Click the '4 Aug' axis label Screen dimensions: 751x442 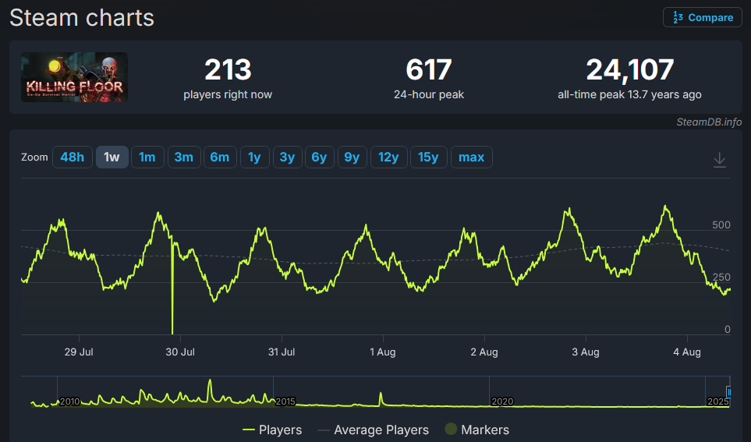click(x=687, y=352)
